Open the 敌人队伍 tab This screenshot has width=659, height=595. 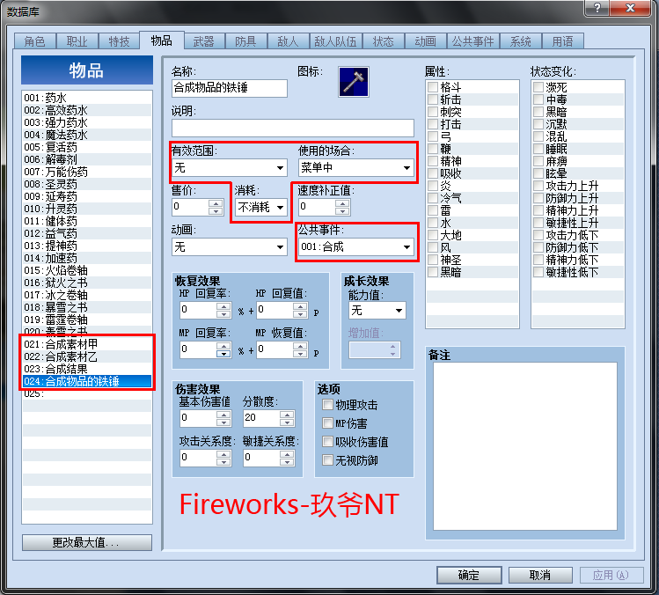point(335,41)
